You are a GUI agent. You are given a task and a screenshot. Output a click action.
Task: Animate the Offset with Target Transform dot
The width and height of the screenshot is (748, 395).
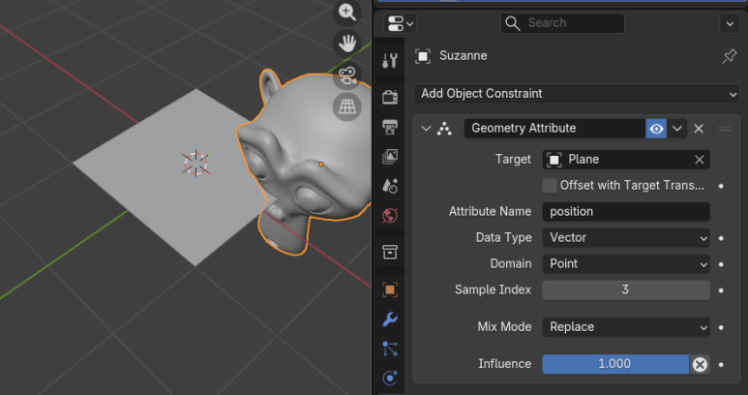[721, 186]
